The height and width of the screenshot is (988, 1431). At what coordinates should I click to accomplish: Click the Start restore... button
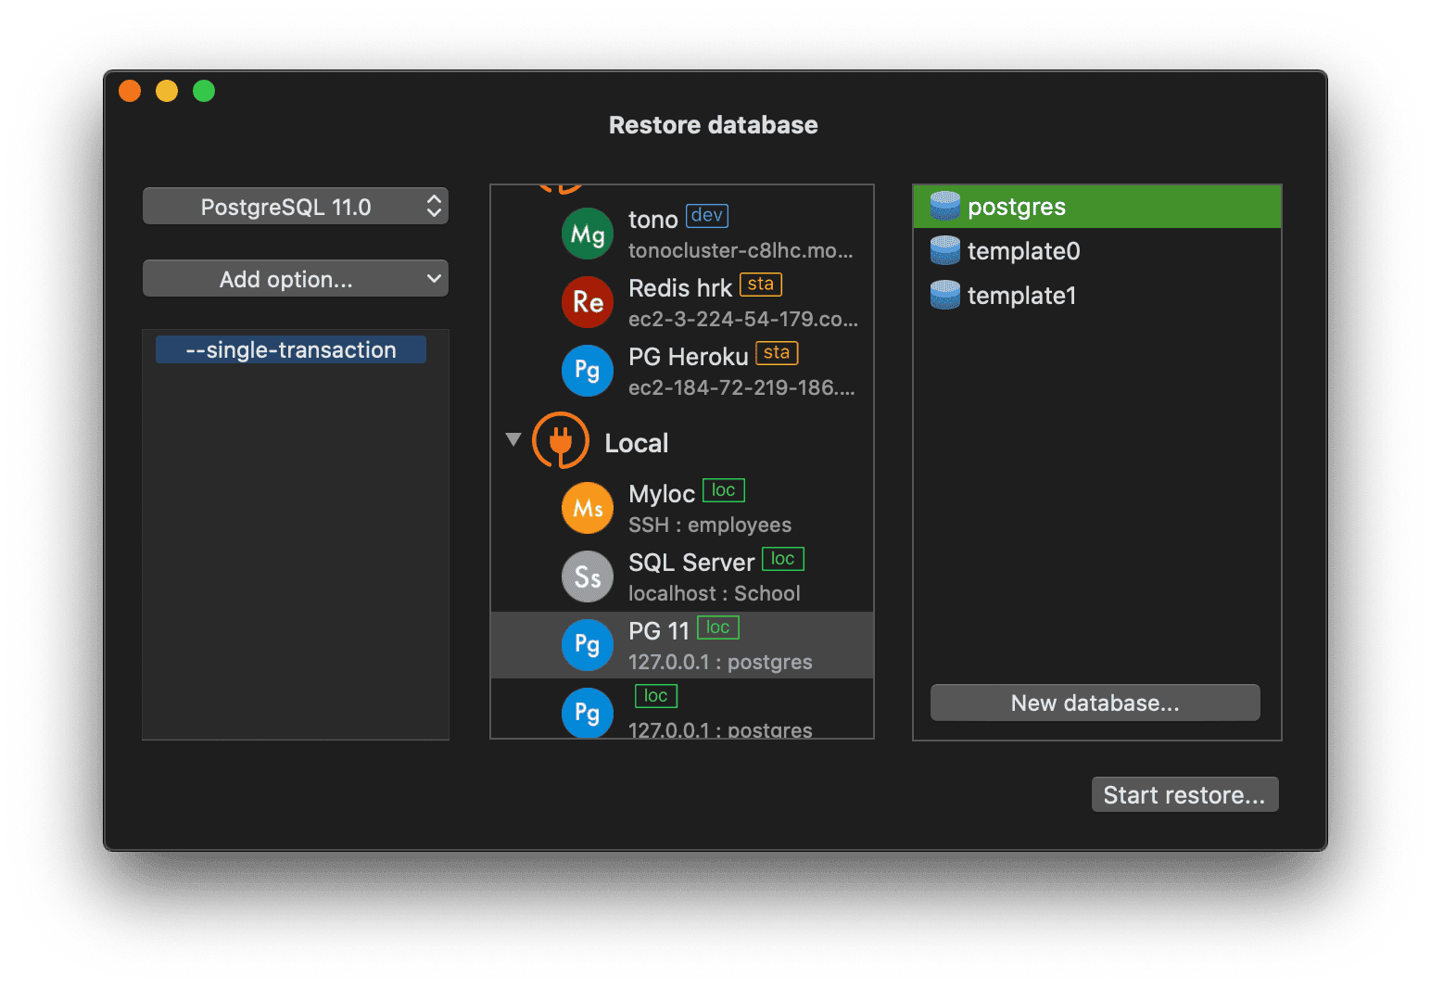pos(1184,795)
